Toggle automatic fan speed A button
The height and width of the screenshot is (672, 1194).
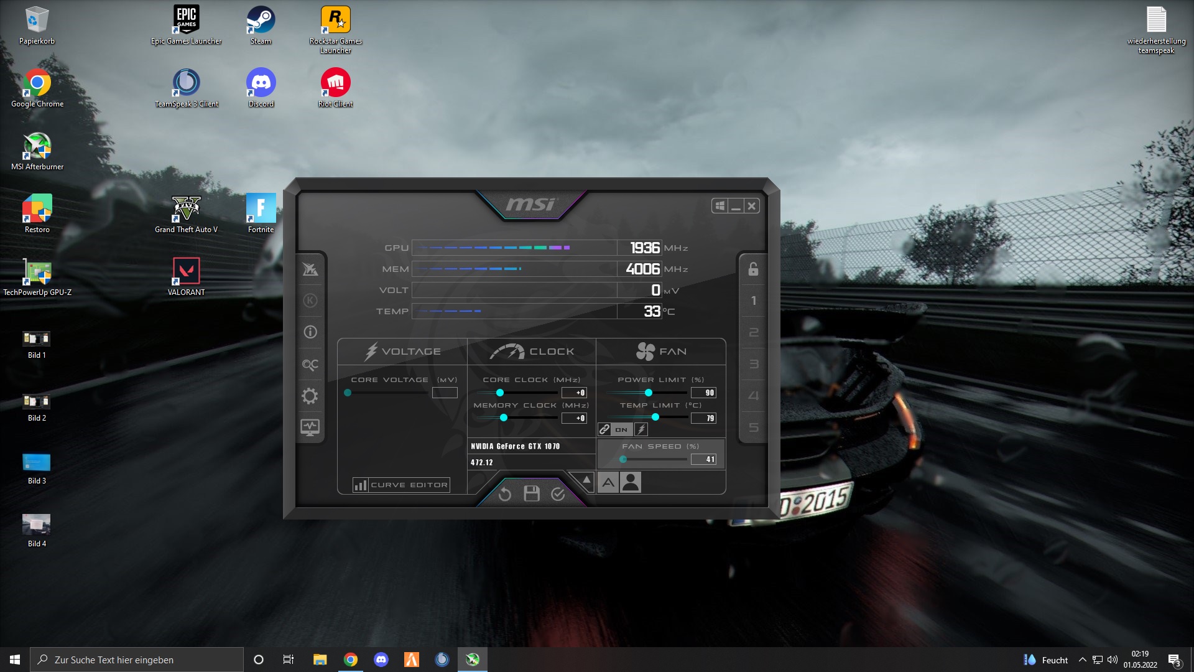(x=608, y=482)
